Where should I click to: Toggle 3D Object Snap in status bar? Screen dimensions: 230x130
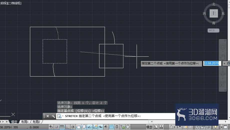coord(84,127)
